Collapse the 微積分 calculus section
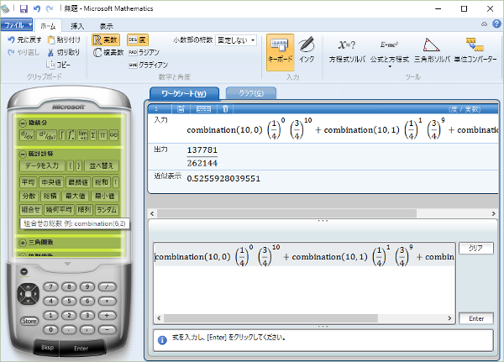This screenshot has width=504, height=362. point(23,123)
